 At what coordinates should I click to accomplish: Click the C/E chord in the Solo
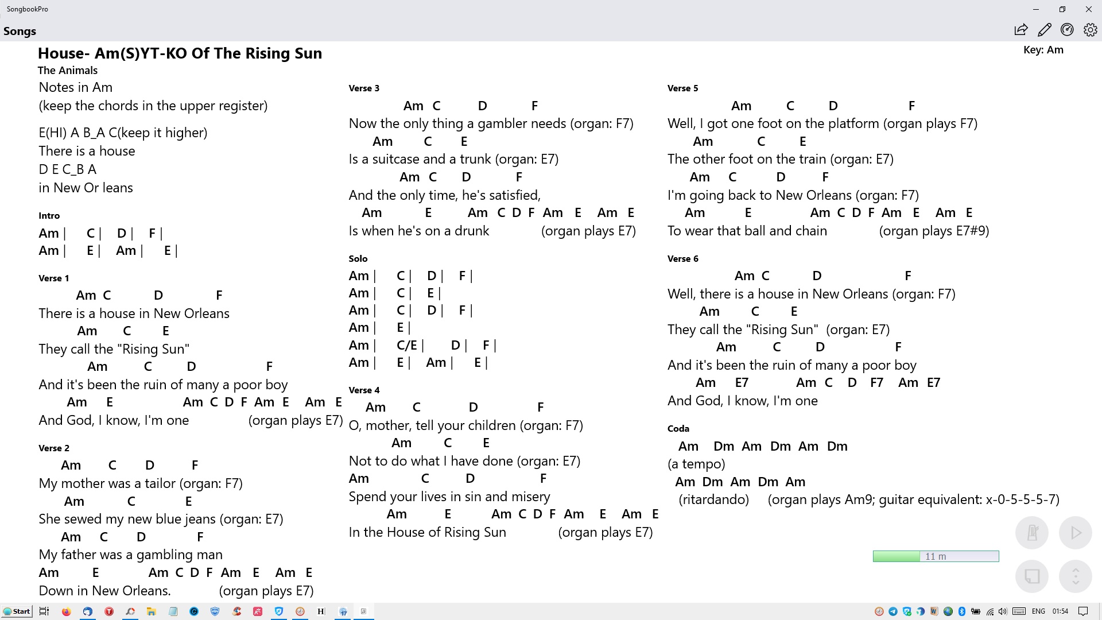406,346
